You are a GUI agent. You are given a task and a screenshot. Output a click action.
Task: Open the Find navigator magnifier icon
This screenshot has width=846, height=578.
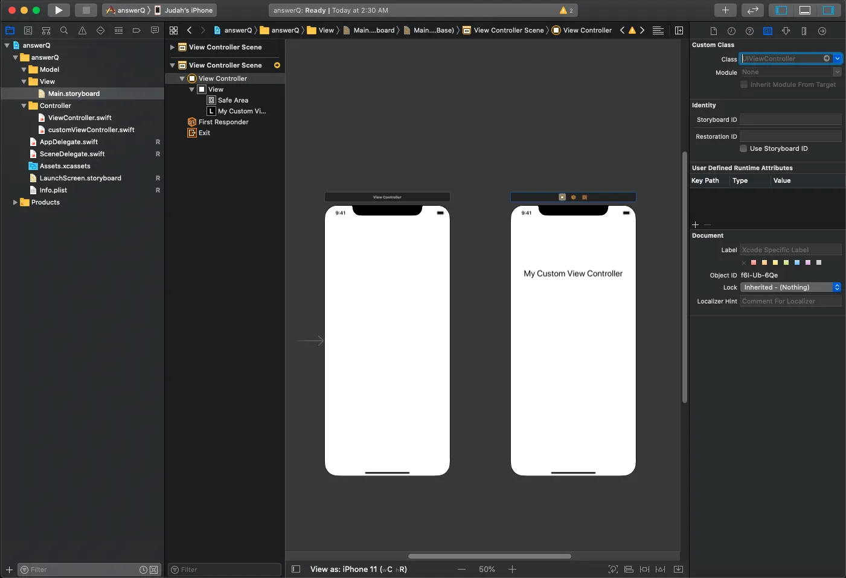click(64, 30)
